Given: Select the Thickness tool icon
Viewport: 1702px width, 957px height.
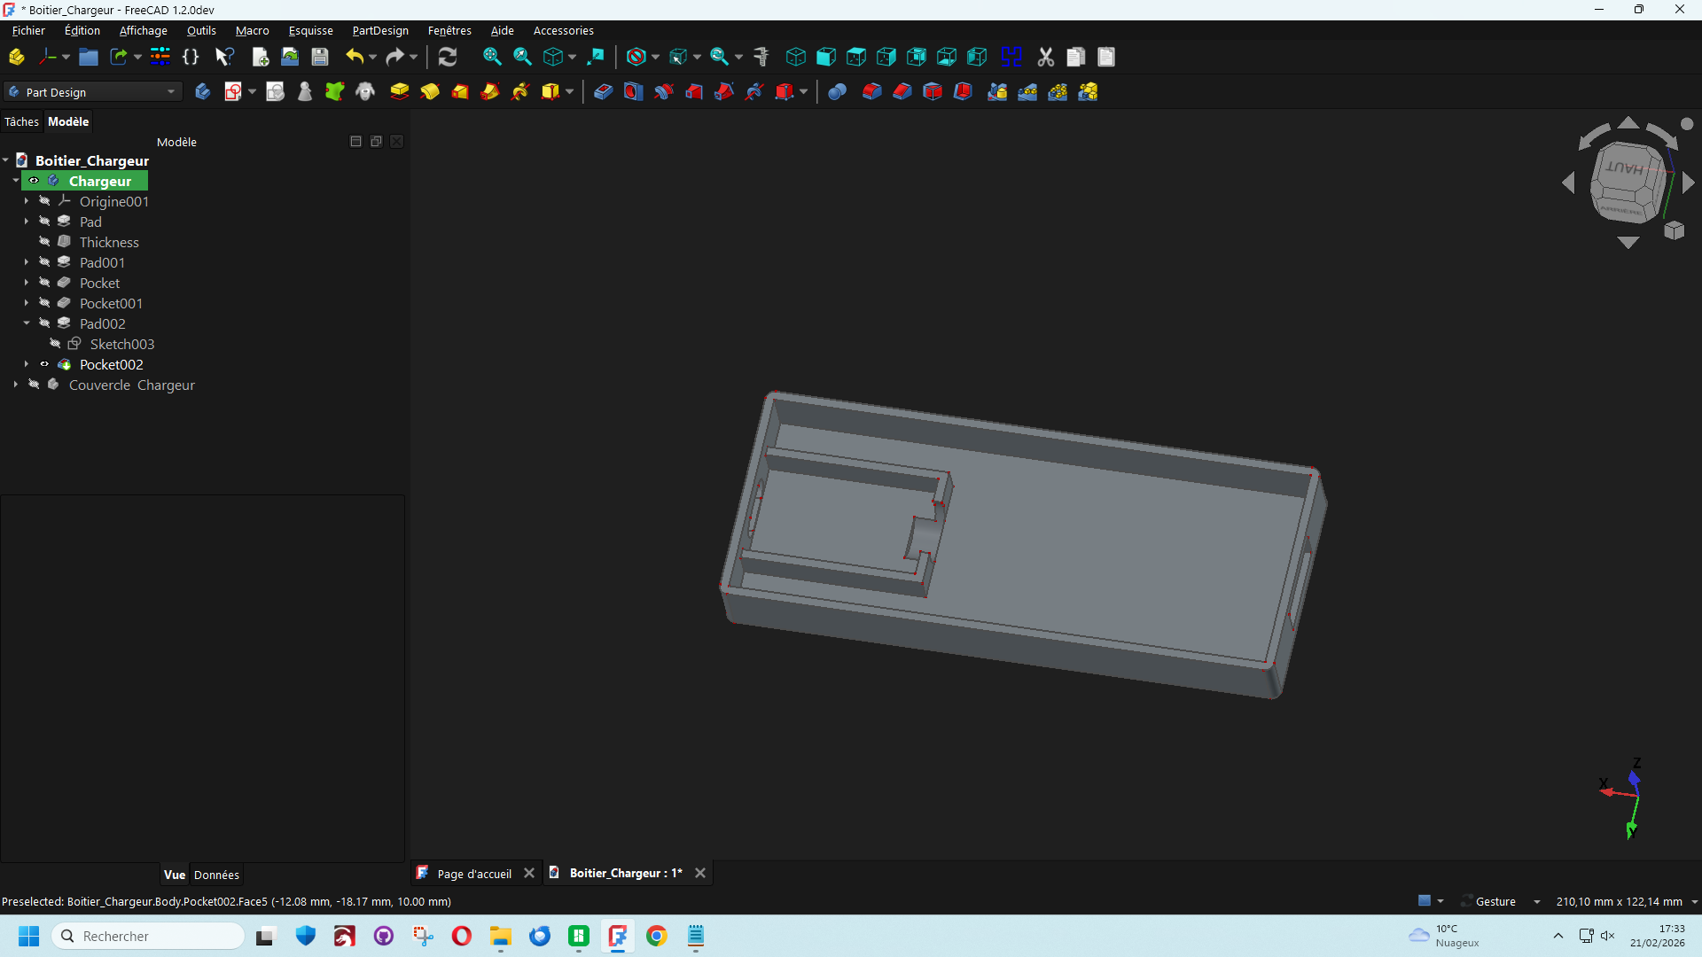Looking at the screenshot, I should 963,91.
